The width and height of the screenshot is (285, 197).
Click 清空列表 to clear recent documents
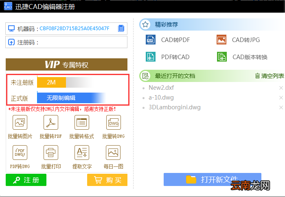(x=270, y=76)
